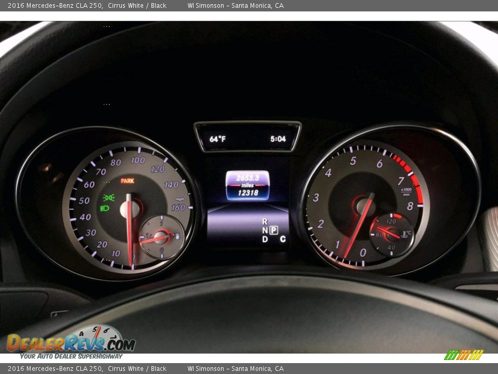Click 'WI Simonson - Santa Monica, CA' in the bottom caption
The height and width of the screenshot is (374, 498).
click(236, 369)
